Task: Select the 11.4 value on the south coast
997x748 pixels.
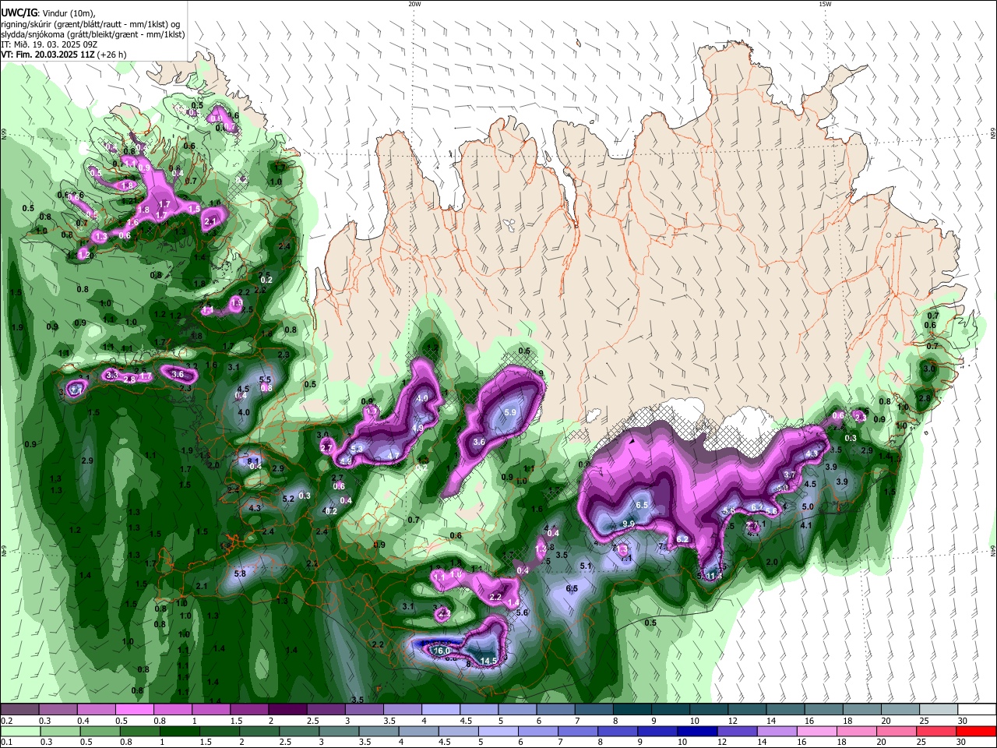Action: [x=714, y=576]
